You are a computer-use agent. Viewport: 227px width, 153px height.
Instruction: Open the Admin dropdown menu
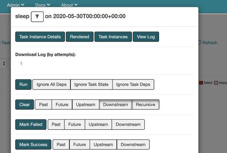[x=15, y=5]
